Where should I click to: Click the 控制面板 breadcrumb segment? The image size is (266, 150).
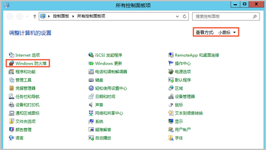[x=61, y=16]
